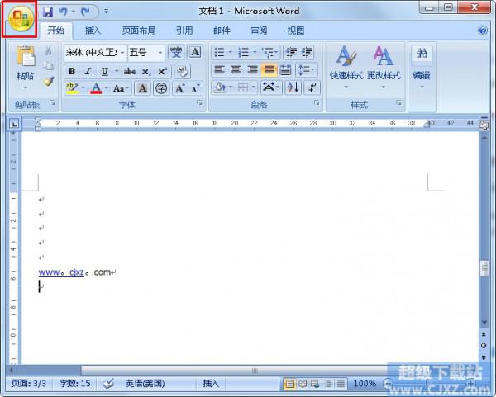Open the 邮件 ribbon tab
Screen dimensions: 496x397
tap(222, 31)
